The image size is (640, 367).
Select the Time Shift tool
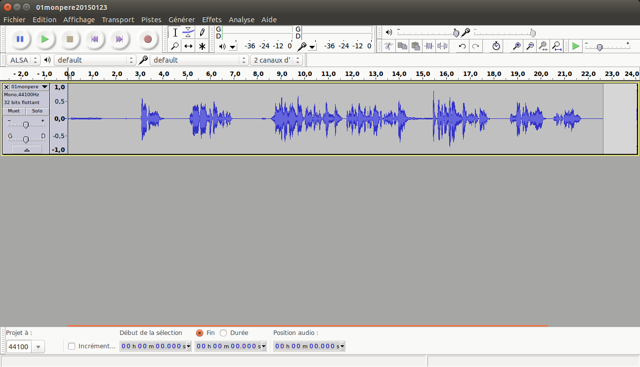tap(188, 46)
